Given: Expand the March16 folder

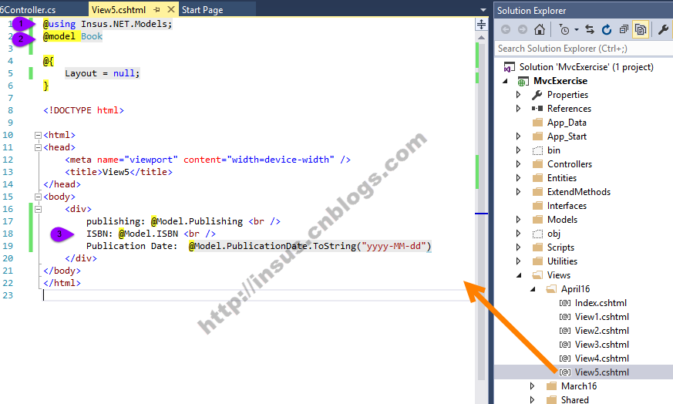Looking at the screenshot, I should pos(532,386).
